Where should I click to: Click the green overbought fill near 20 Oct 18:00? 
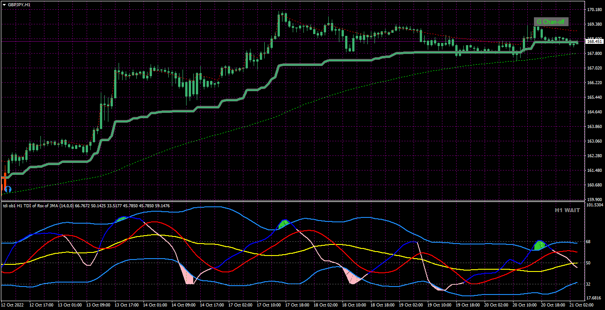pos(539,245)
